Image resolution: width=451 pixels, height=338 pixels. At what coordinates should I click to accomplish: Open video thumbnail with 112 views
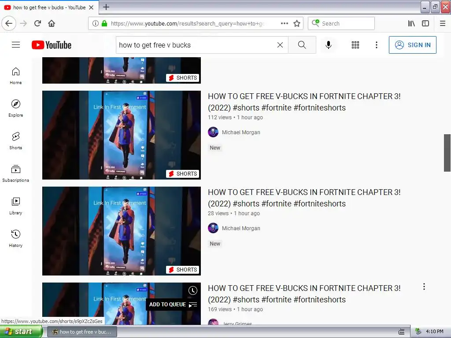[x=122, y=135]
